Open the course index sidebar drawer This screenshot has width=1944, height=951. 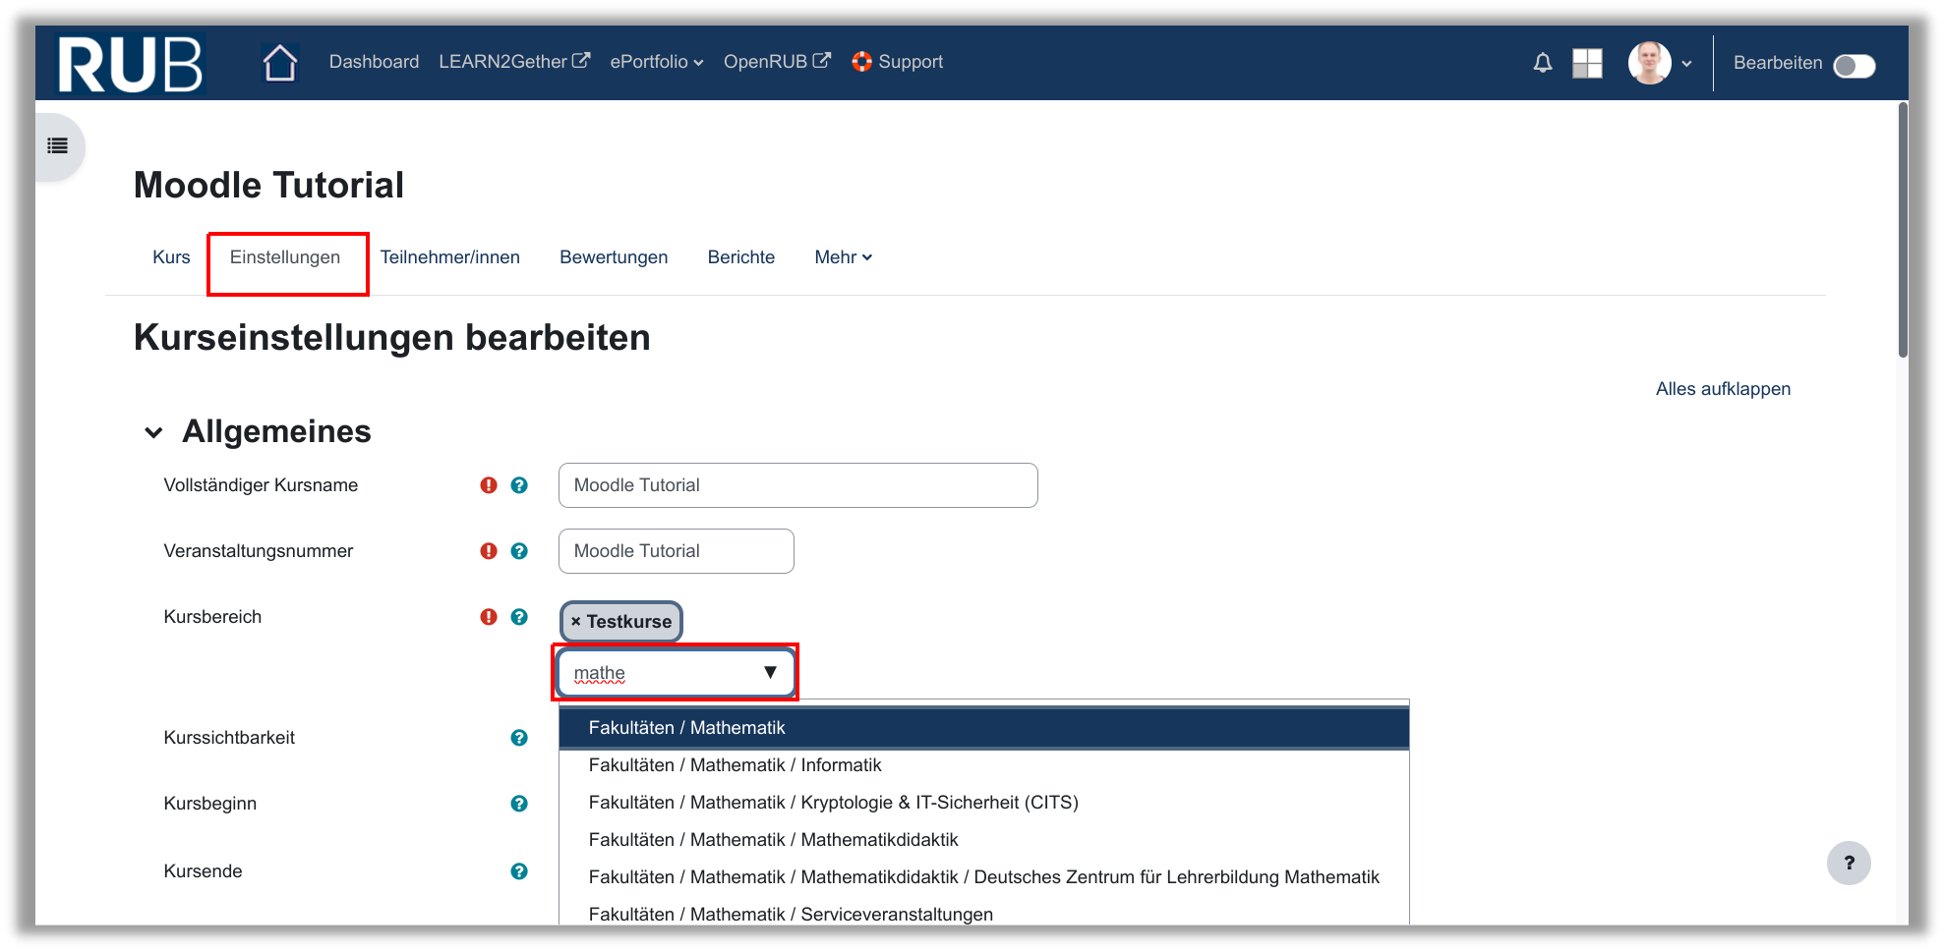pos(58,146)
